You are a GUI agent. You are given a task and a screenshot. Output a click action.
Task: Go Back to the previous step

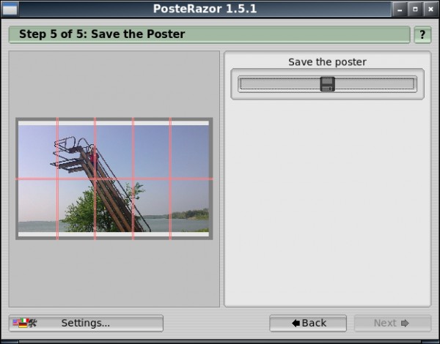click(x=308, y=324)
